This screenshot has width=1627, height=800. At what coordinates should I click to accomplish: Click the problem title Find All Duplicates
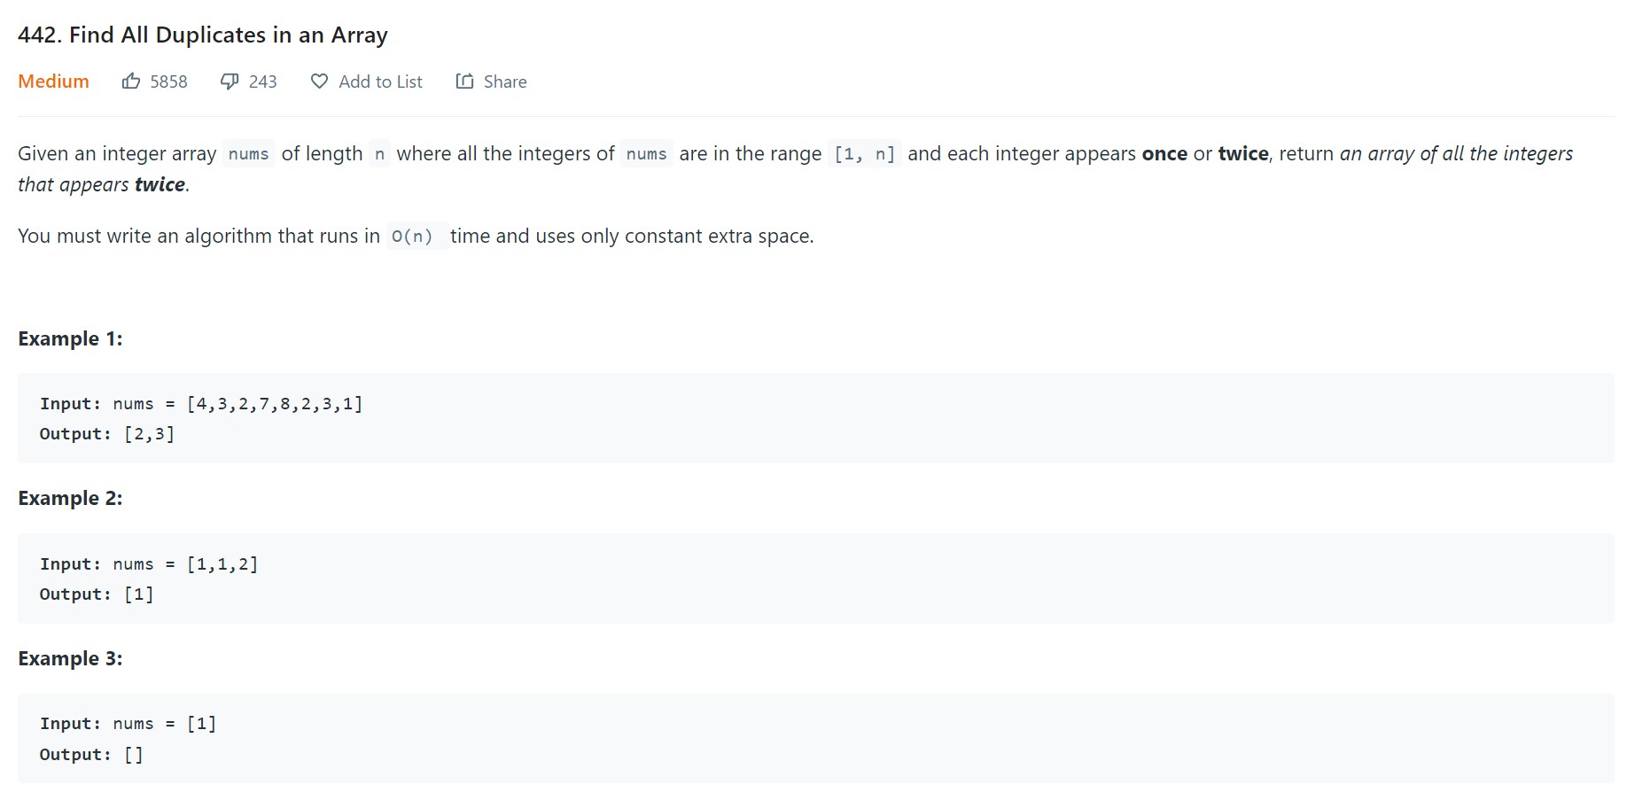click(x=203, y=35)
